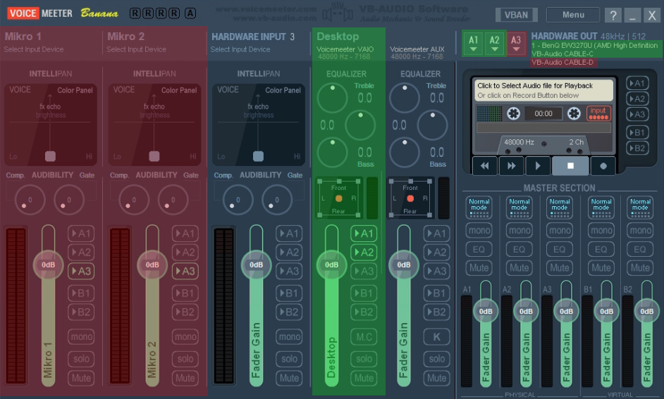Mute the A2 master bus
664x399 pixels.
click(519, 268)
